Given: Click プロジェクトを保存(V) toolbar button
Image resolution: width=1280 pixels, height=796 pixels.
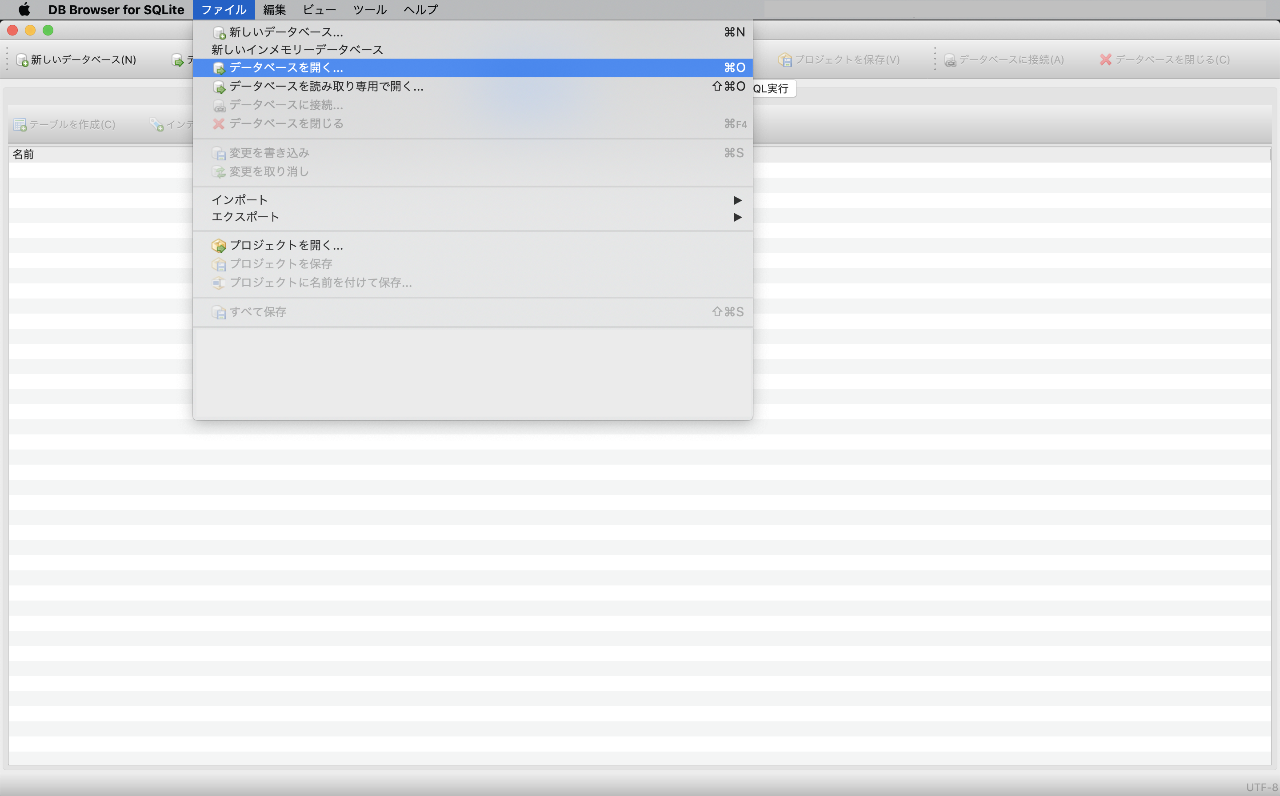Looking at the screenshot, I should click(839, 60).
